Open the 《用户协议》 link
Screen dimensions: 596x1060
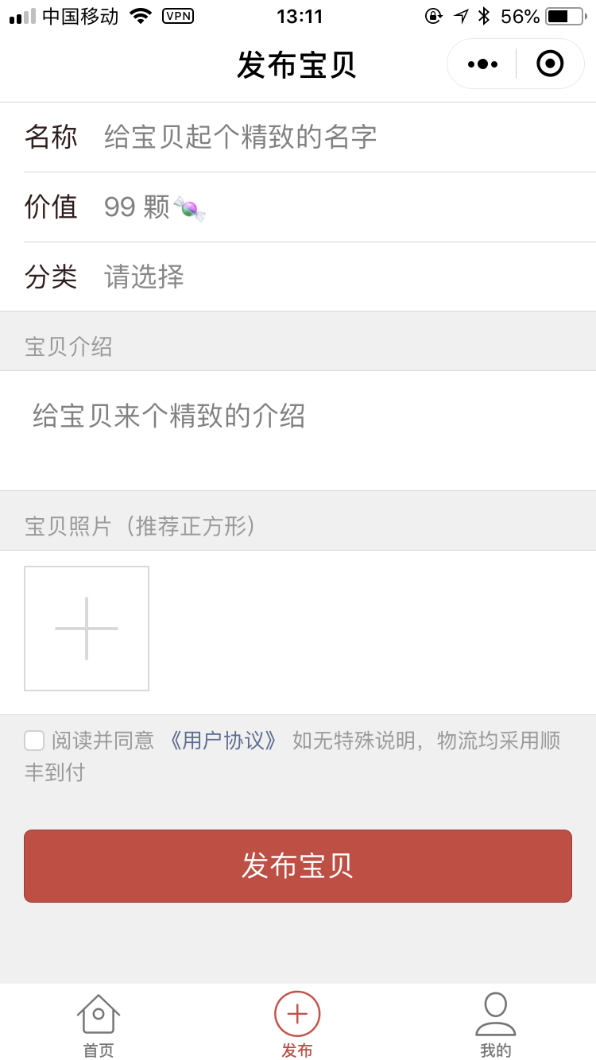point(223,741)
